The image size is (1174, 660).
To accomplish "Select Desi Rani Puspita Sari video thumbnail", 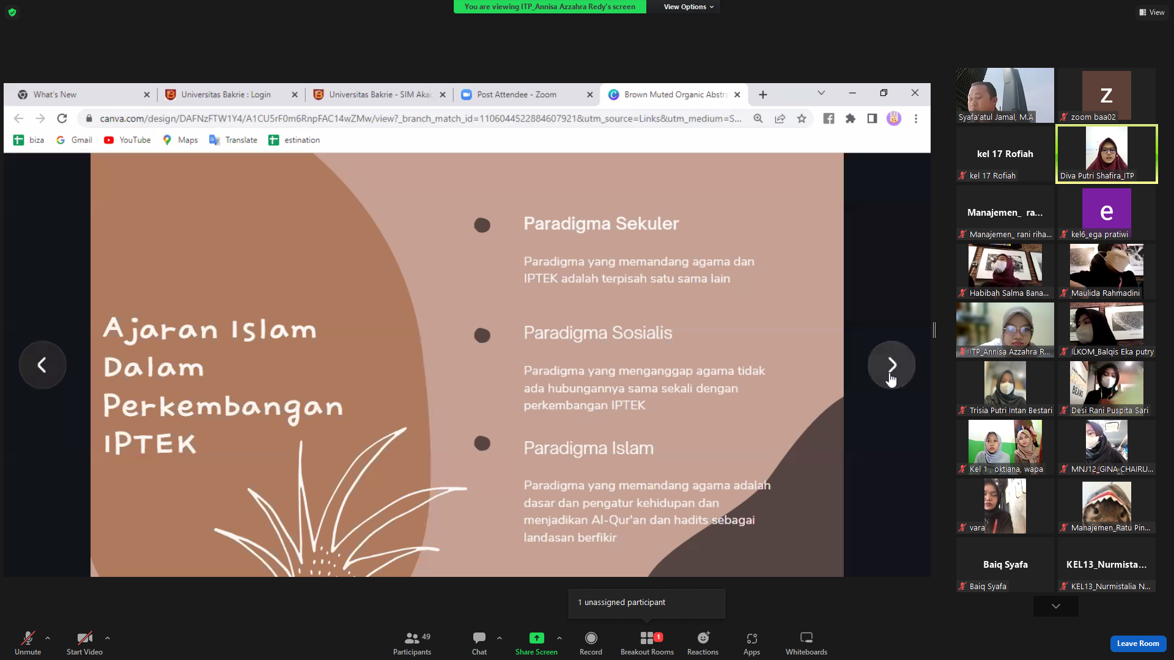I will [x=1107, y=389].
